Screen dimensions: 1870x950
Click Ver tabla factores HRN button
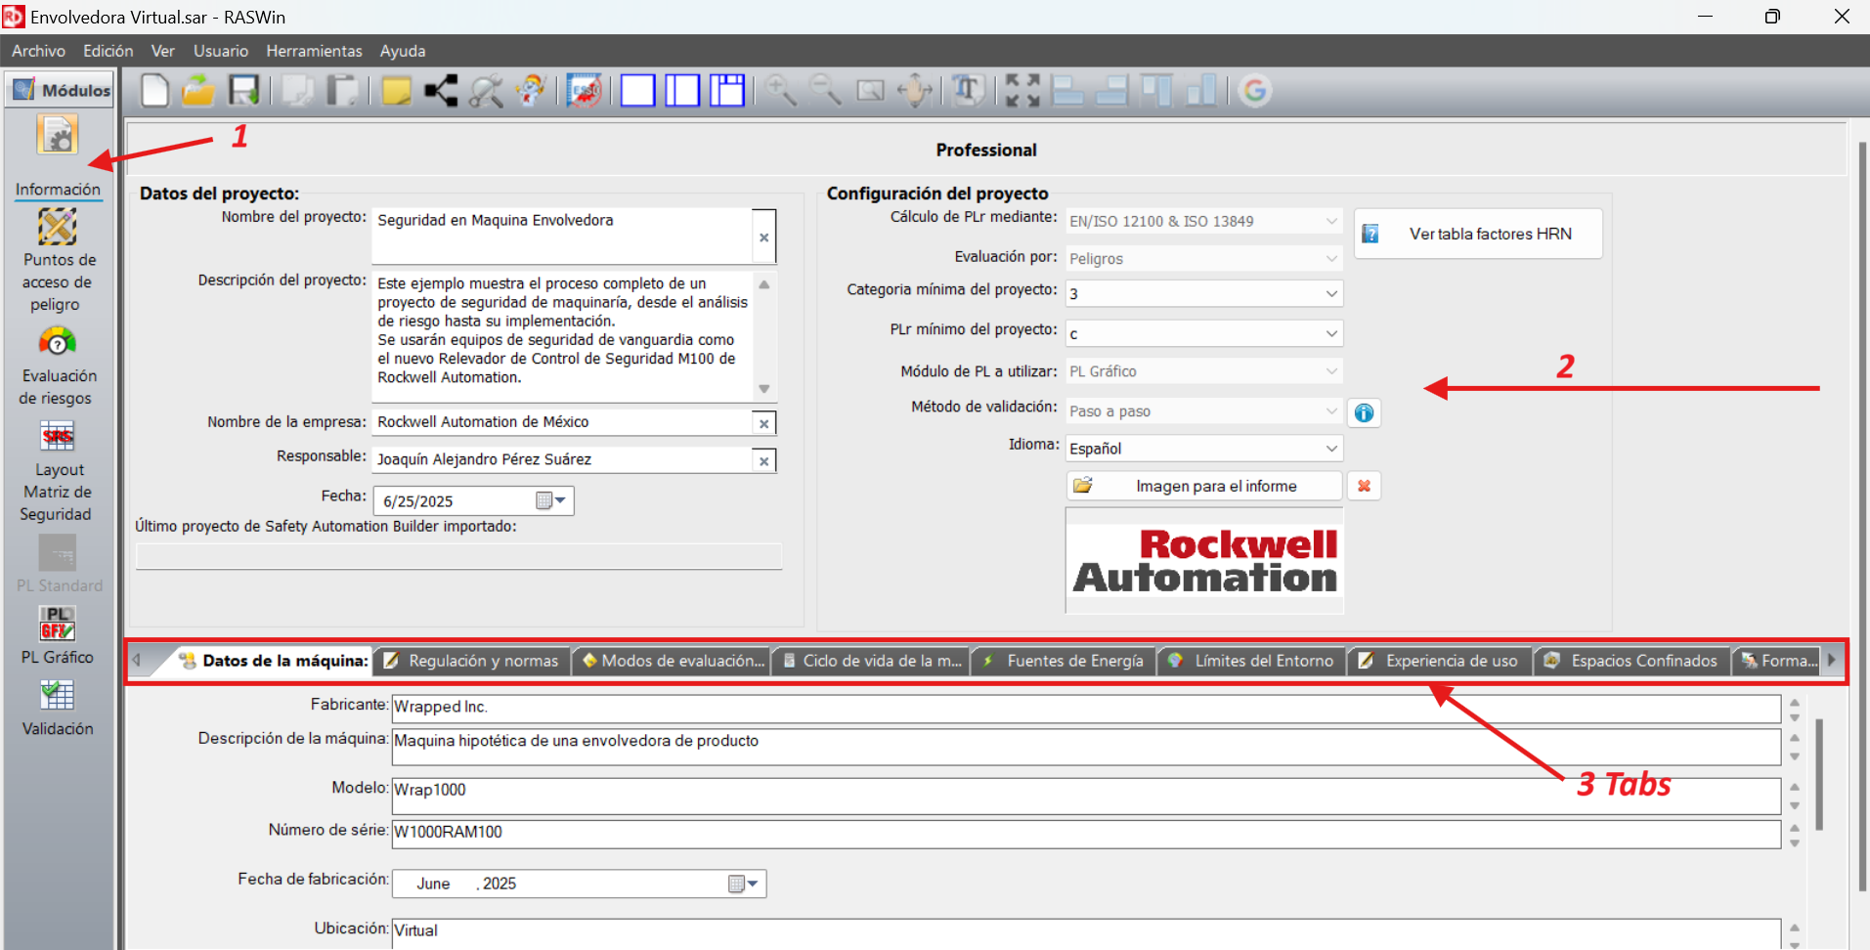(x=1478, y=234)
